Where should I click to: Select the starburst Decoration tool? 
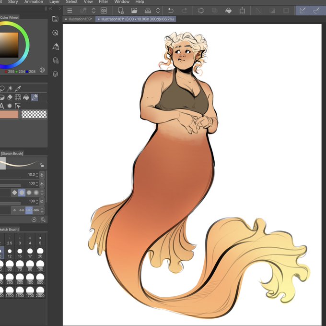click(x=10, y=106)
